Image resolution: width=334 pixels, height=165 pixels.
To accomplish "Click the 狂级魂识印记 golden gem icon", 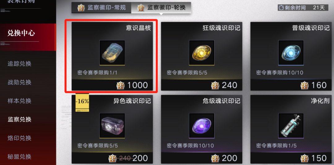I will (x=202, y=53).
